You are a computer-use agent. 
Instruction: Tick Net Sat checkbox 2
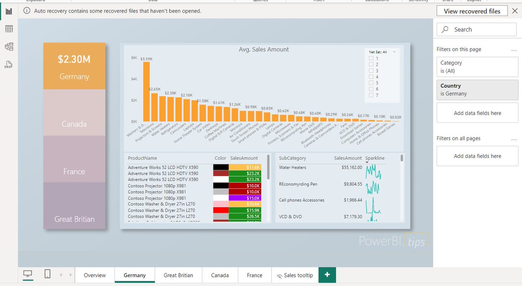tap(371, 64)
